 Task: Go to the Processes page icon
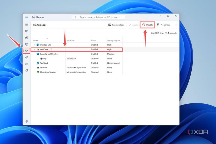coord(27,31)
